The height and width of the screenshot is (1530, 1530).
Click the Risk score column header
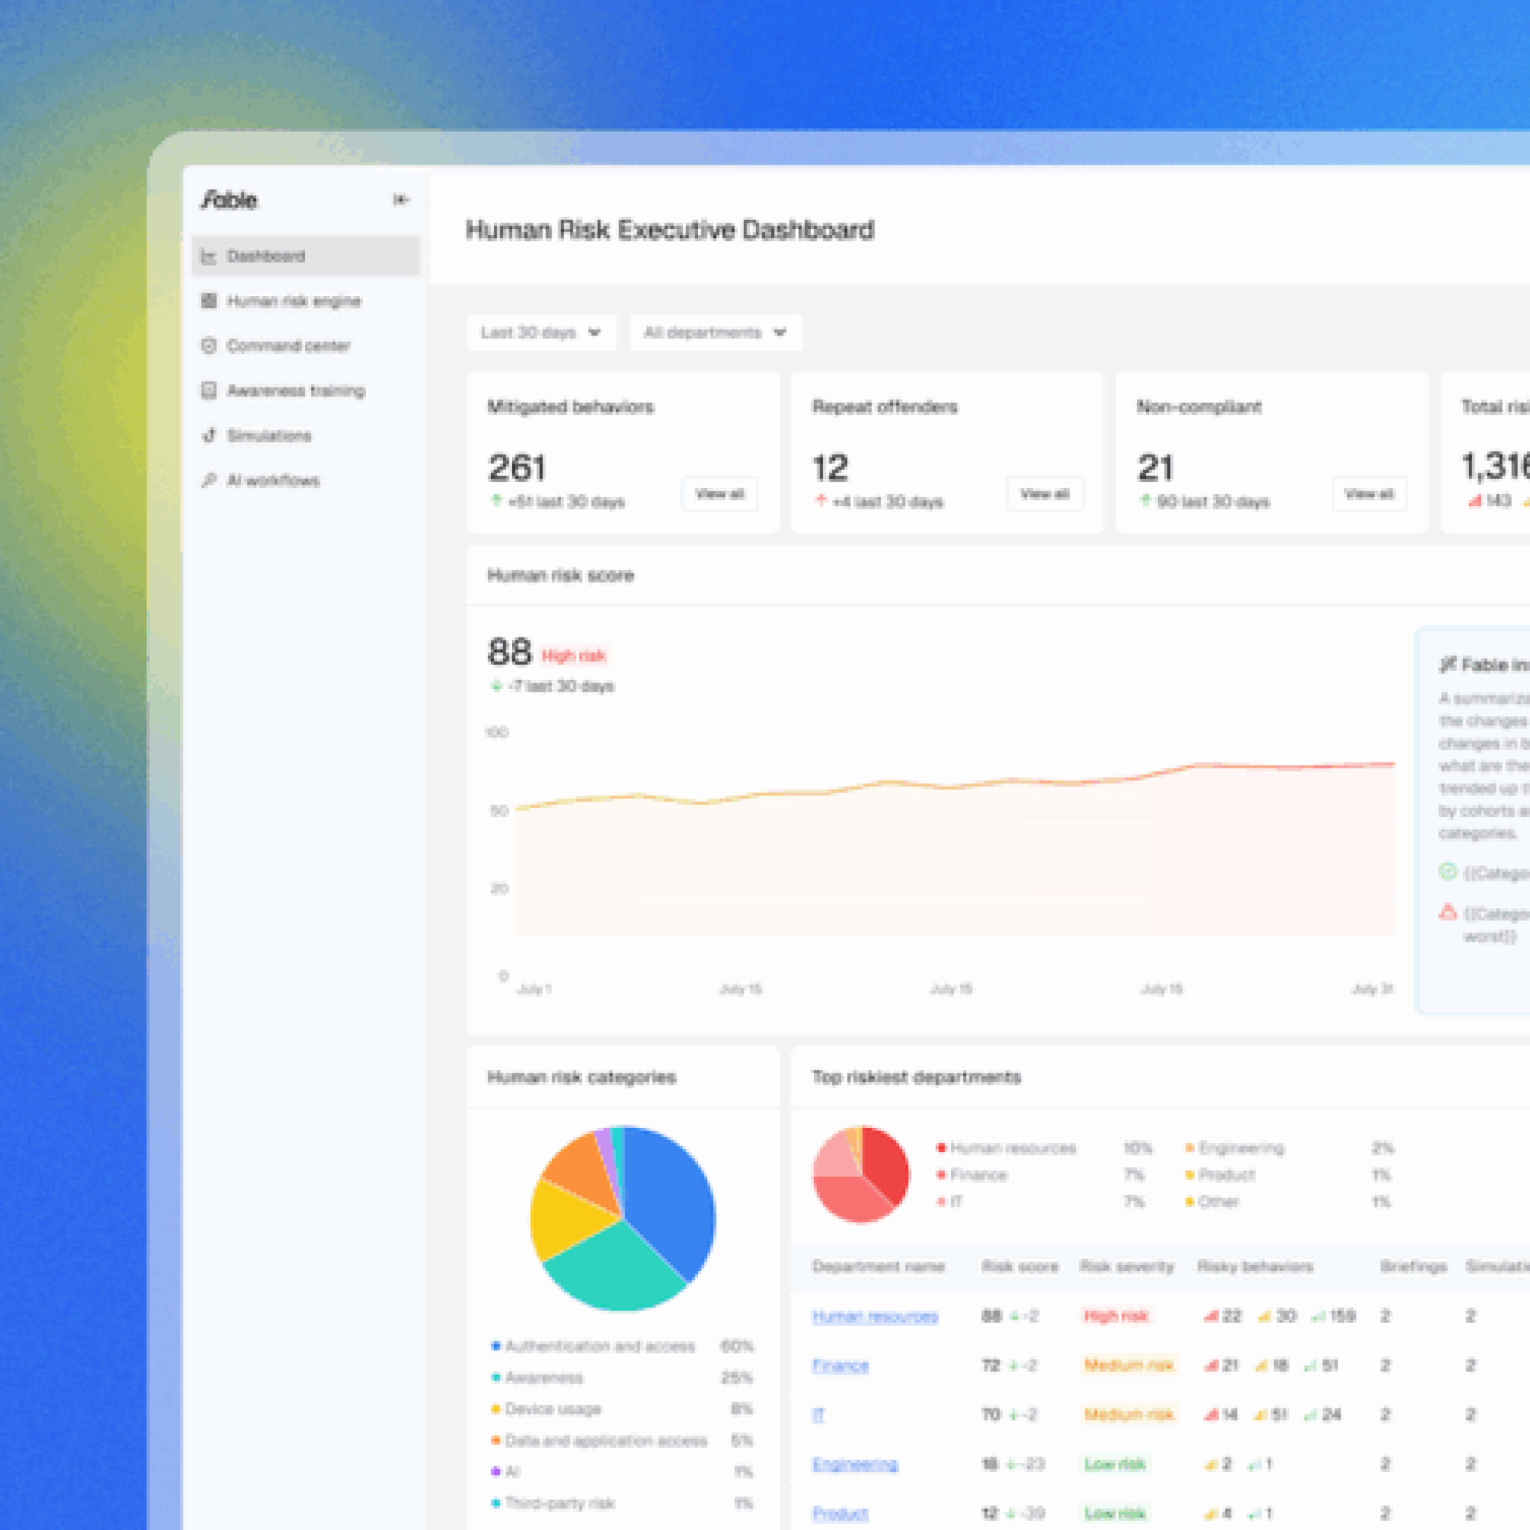click(x=1020, y=1266)
